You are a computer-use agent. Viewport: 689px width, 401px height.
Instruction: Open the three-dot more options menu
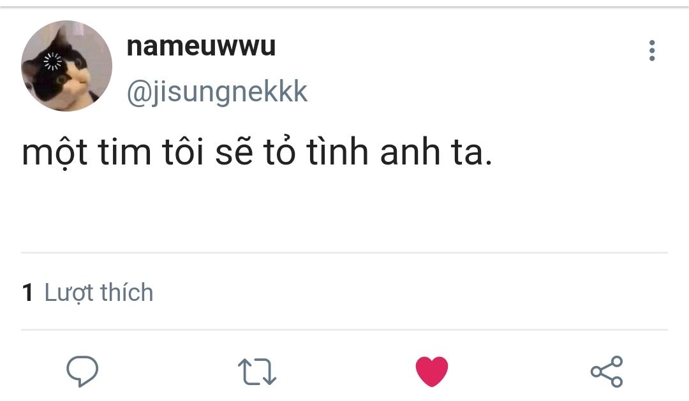click(x=651, y=51)
